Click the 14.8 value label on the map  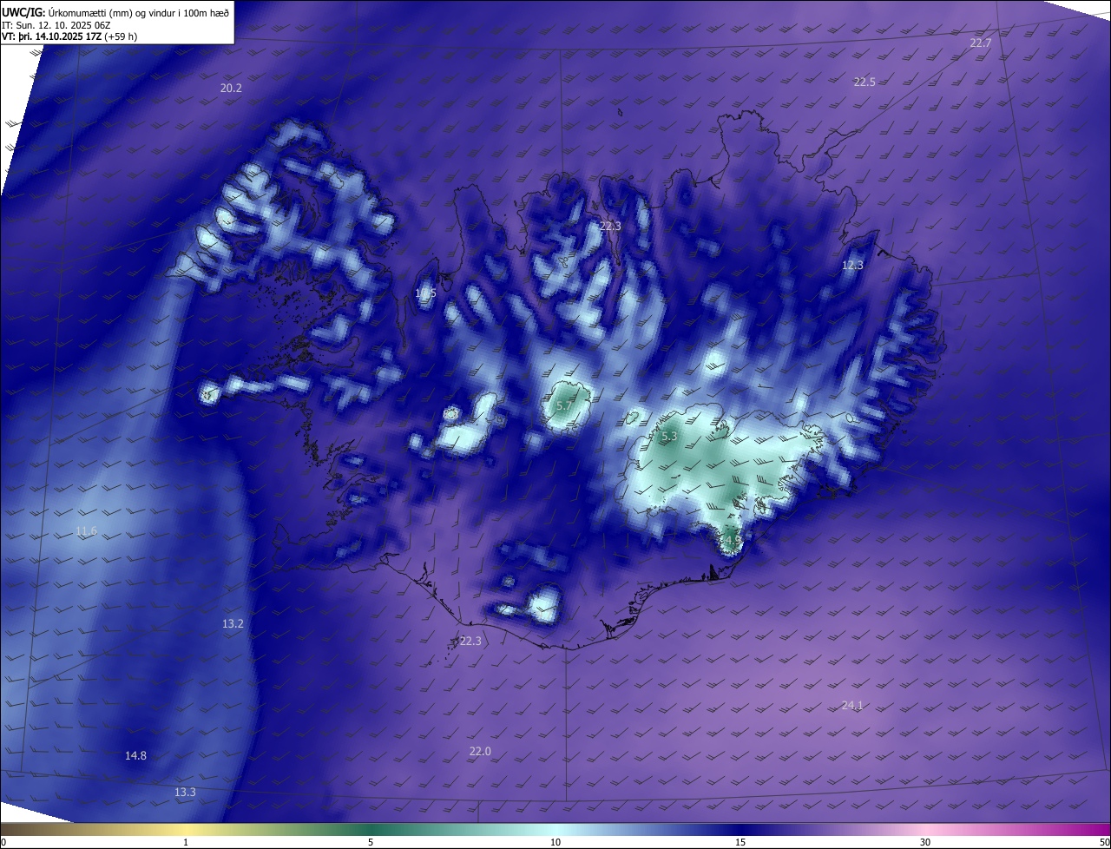[x=135, y=756]
